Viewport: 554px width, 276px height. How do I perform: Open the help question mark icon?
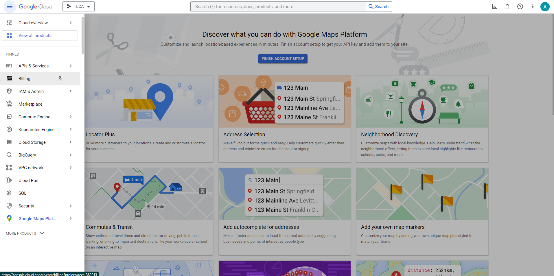click(x=520, y=6)
